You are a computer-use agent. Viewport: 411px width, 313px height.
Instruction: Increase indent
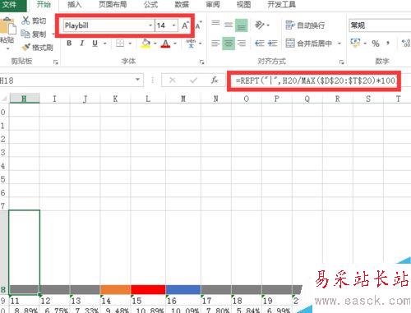click(x=272, y=44)
